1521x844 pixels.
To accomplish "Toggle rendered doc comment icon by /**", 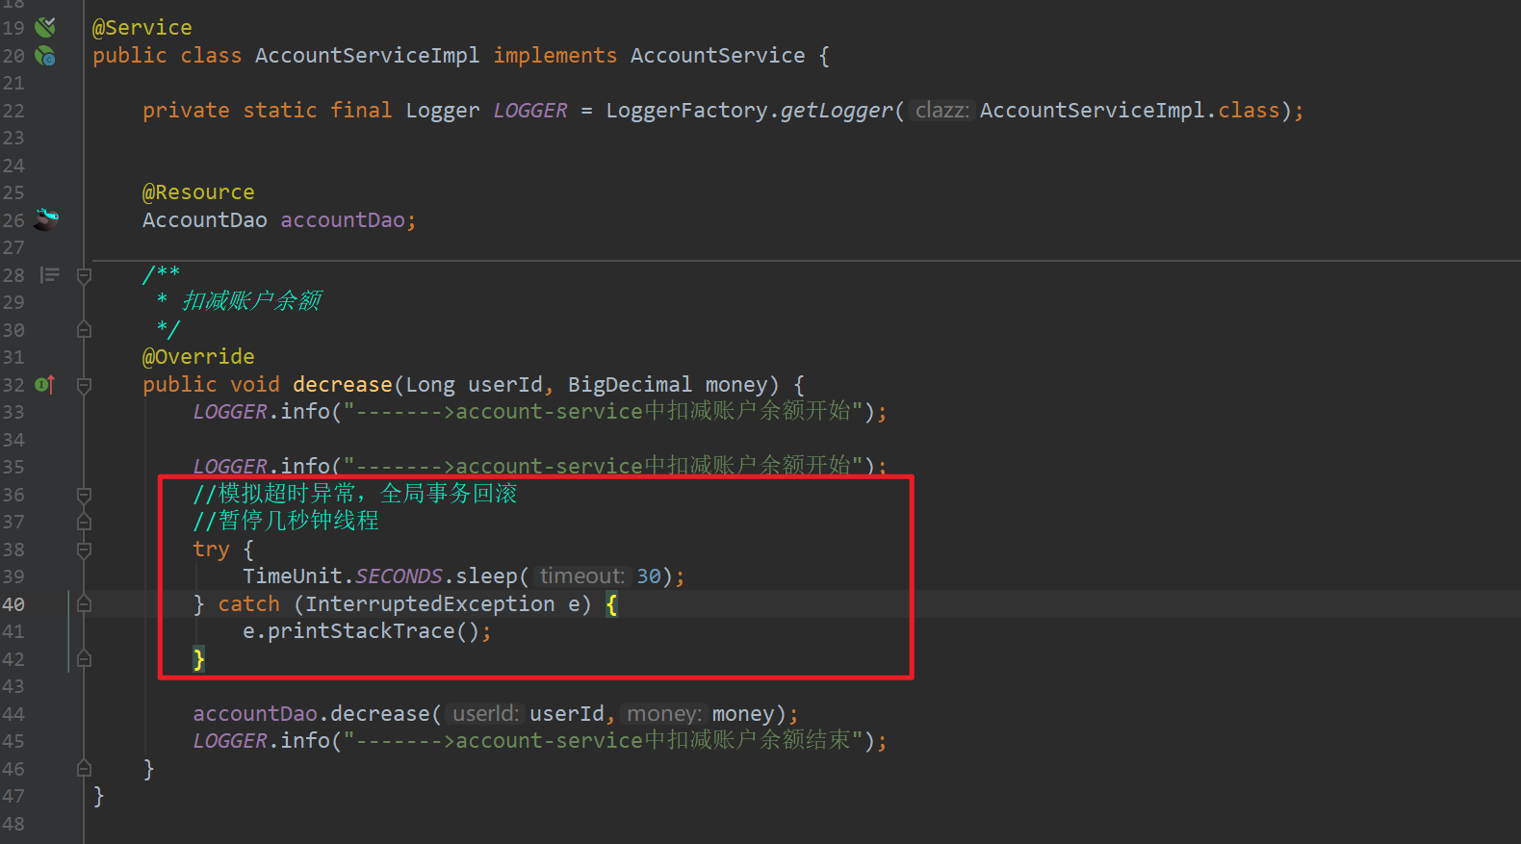I will point(50,275).
